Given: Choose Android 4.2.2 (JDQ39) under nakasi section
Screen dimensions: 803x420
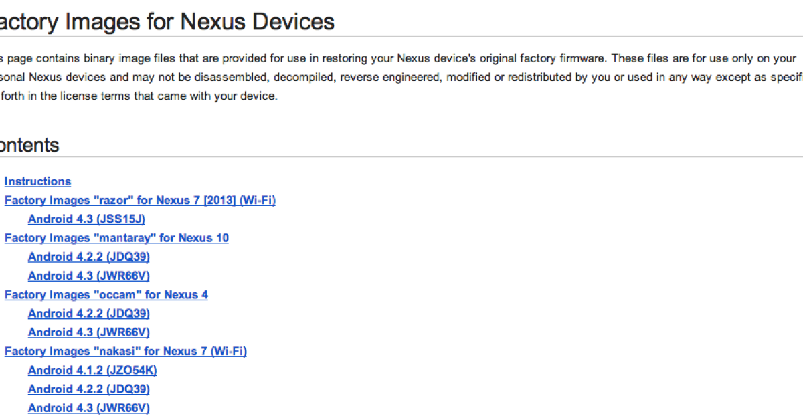Looking at the screenshot, I should click(88, 389).
